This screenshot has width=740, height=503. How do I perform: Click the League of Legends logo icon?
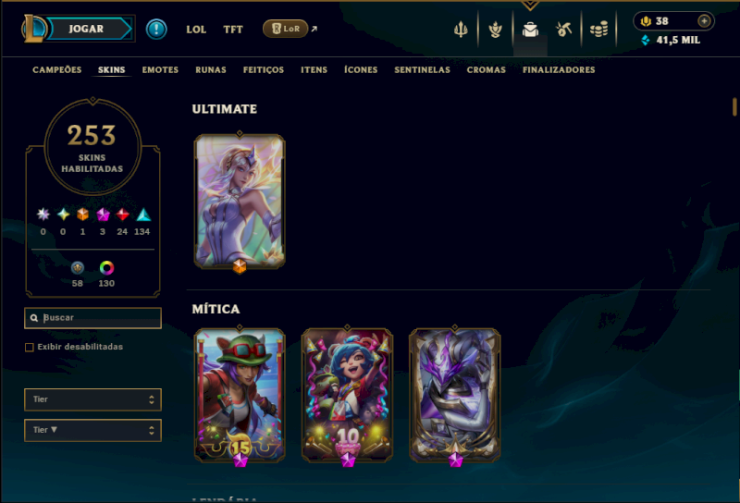coord(33,29)
